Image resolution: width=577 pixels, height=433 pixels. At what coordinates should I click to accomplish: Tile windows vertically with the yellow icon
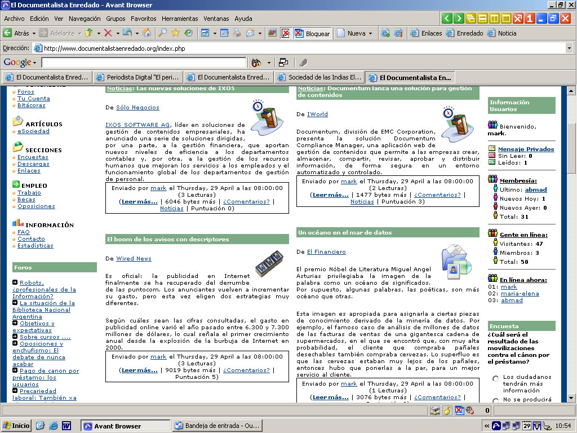pyautogui.click(x=494, y=19)
